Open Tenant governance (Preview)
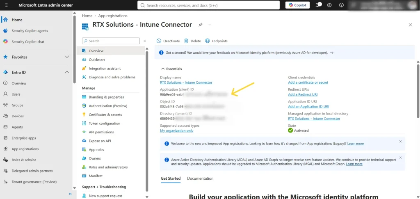The height and width of the screenshot is (199, 420). 34,182
